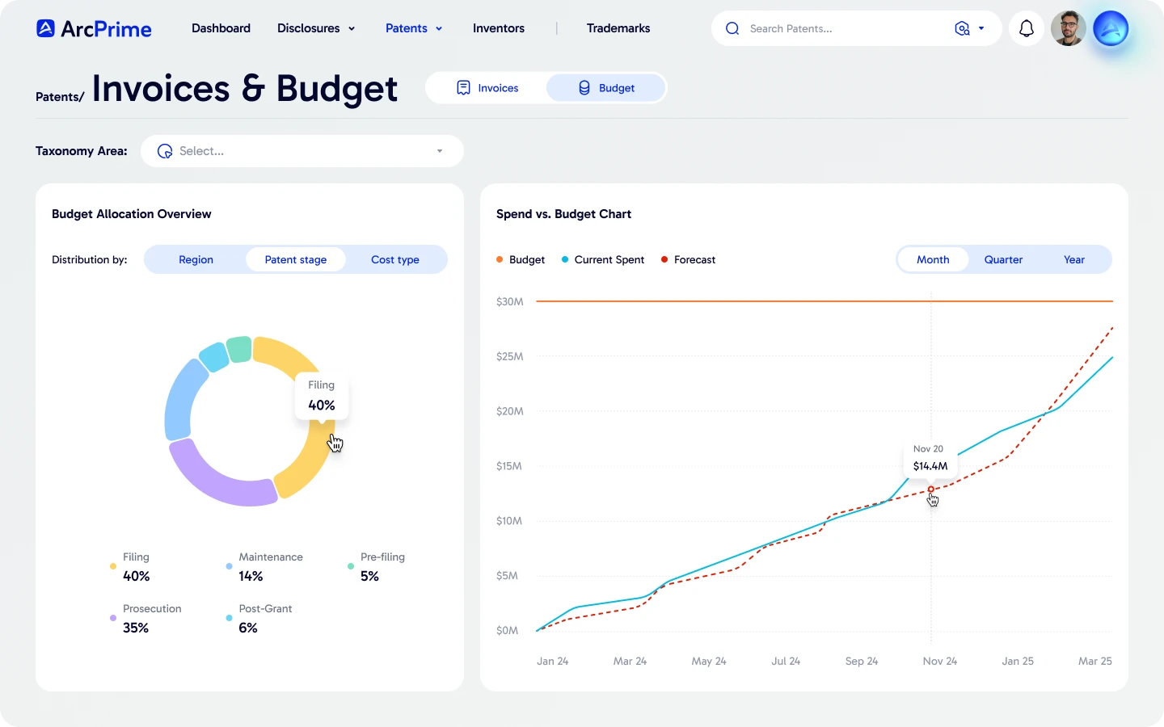The height and width of the screenshot is (727, 1164).
Task: Open the Inventors page
Action: point(499,28)
